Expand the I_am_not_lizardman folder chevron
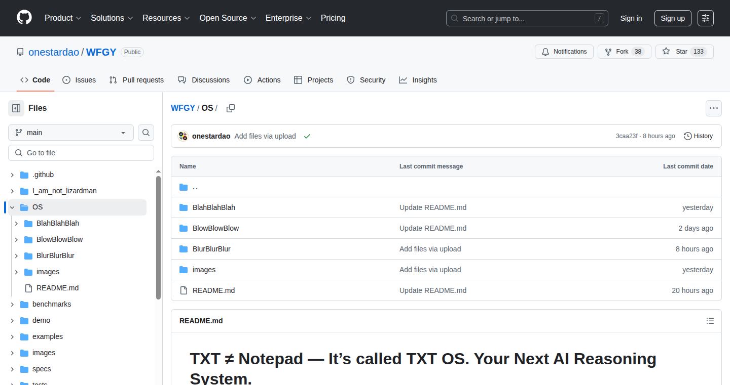The height and width of the screenshot is (385, 730). (12, 191)
